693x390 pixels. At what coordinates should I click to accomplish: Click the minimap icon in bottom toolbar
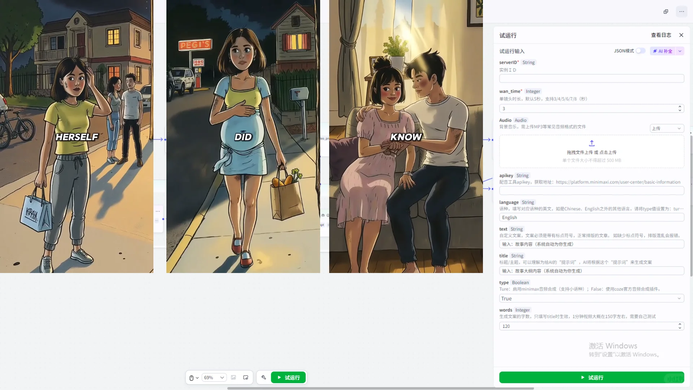246,378
